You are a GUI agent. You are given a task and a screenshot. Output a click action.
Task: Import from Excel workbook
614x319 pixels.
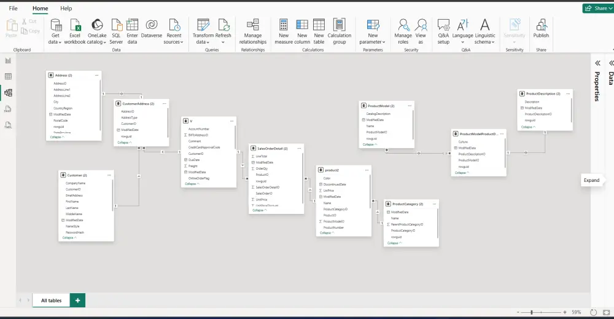[x=75, y=32]
